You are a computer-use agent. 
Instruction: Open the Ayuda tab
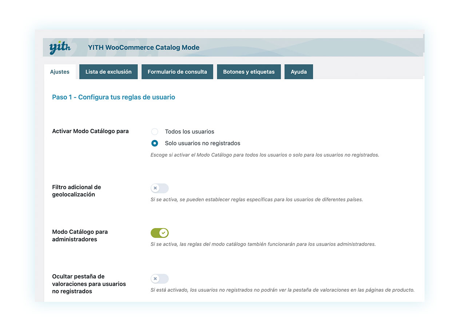coord(299,72)
